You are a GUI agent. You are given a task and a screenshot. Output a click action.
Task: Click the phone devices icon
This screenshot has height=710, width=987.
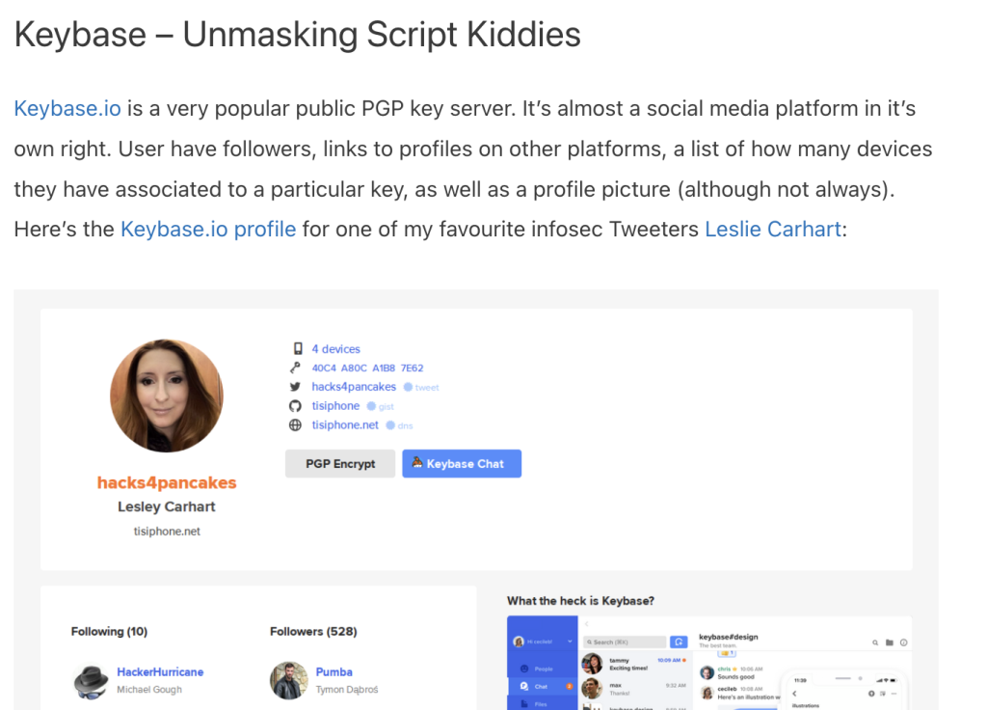point(297,349)
